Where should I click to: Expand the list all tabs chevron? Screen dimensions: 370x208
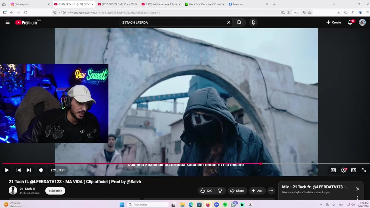click(334, 4)
